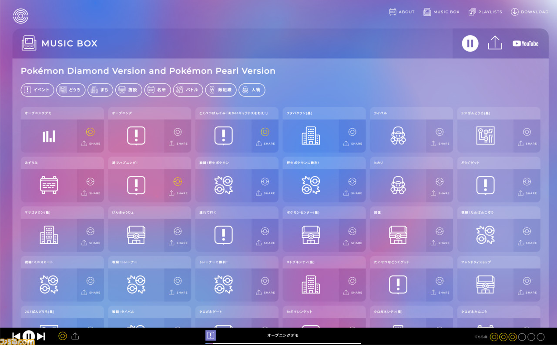
Task: Play the 戦闘!野生ポケモン battle icon
Action: pos(223,186)
